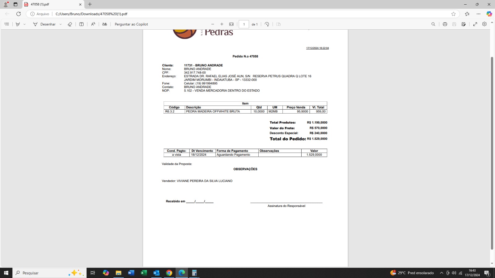The height and width of the screenshot is (278, 495).
Task: Start the read aloud feature
Action: click(93, 24)
